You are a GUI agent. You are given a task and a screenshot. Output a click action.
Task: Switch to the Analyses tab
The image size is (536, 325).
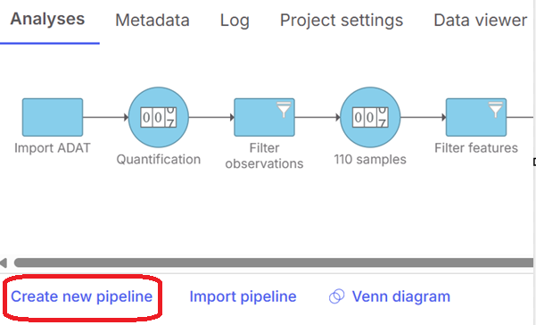tap(47, 19)
